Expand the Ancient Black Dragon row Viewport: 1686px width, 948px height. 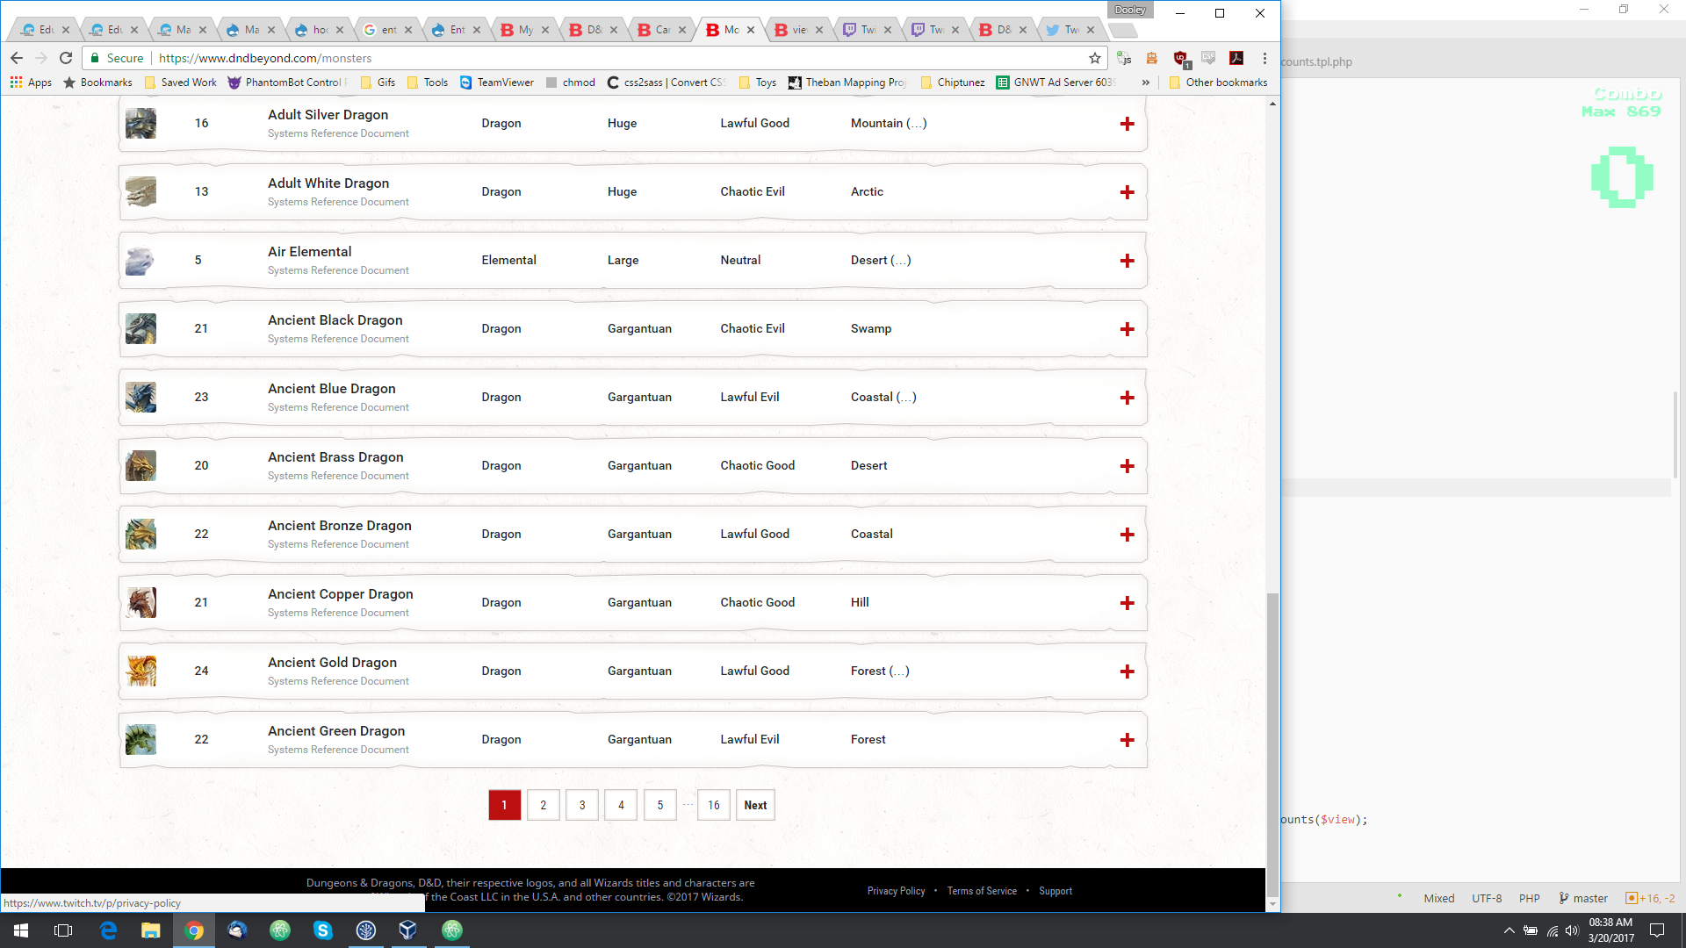pos(1128,329)
